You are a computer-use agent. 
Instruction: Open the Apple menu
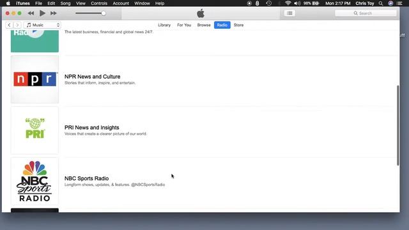[x=8, y=3]
